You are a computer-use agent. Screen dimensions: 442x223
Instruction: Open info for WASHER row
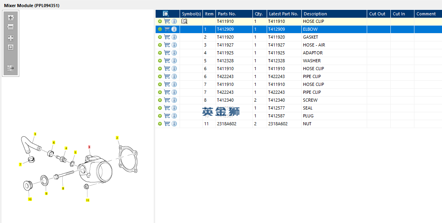174,61
